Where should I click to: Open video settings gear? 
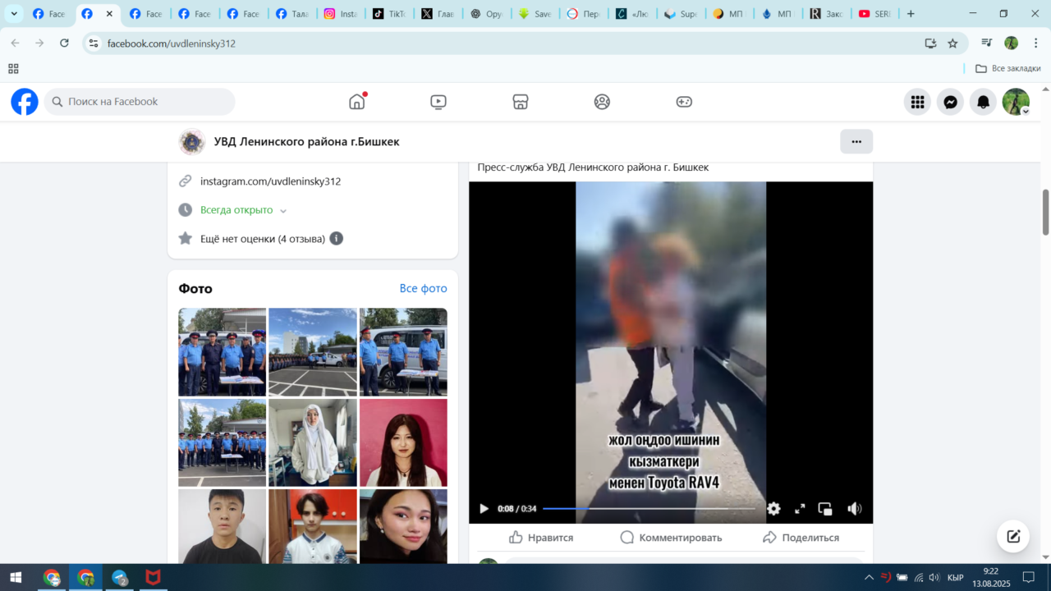(773, 509)
